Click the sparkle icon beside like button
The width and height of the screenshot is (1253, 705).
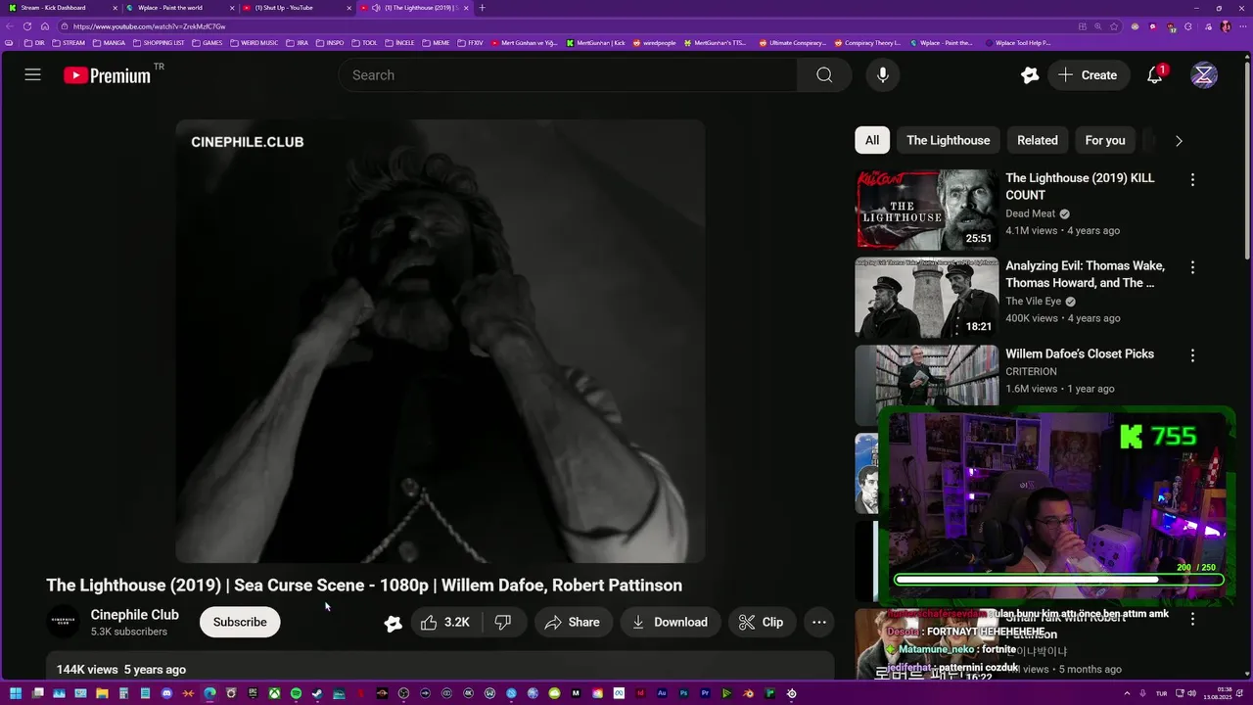[x=393, y=623]
